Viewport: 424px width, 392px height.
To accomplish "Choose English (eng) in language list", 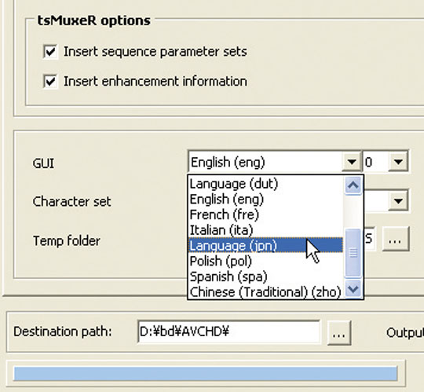I will (266, 200).
